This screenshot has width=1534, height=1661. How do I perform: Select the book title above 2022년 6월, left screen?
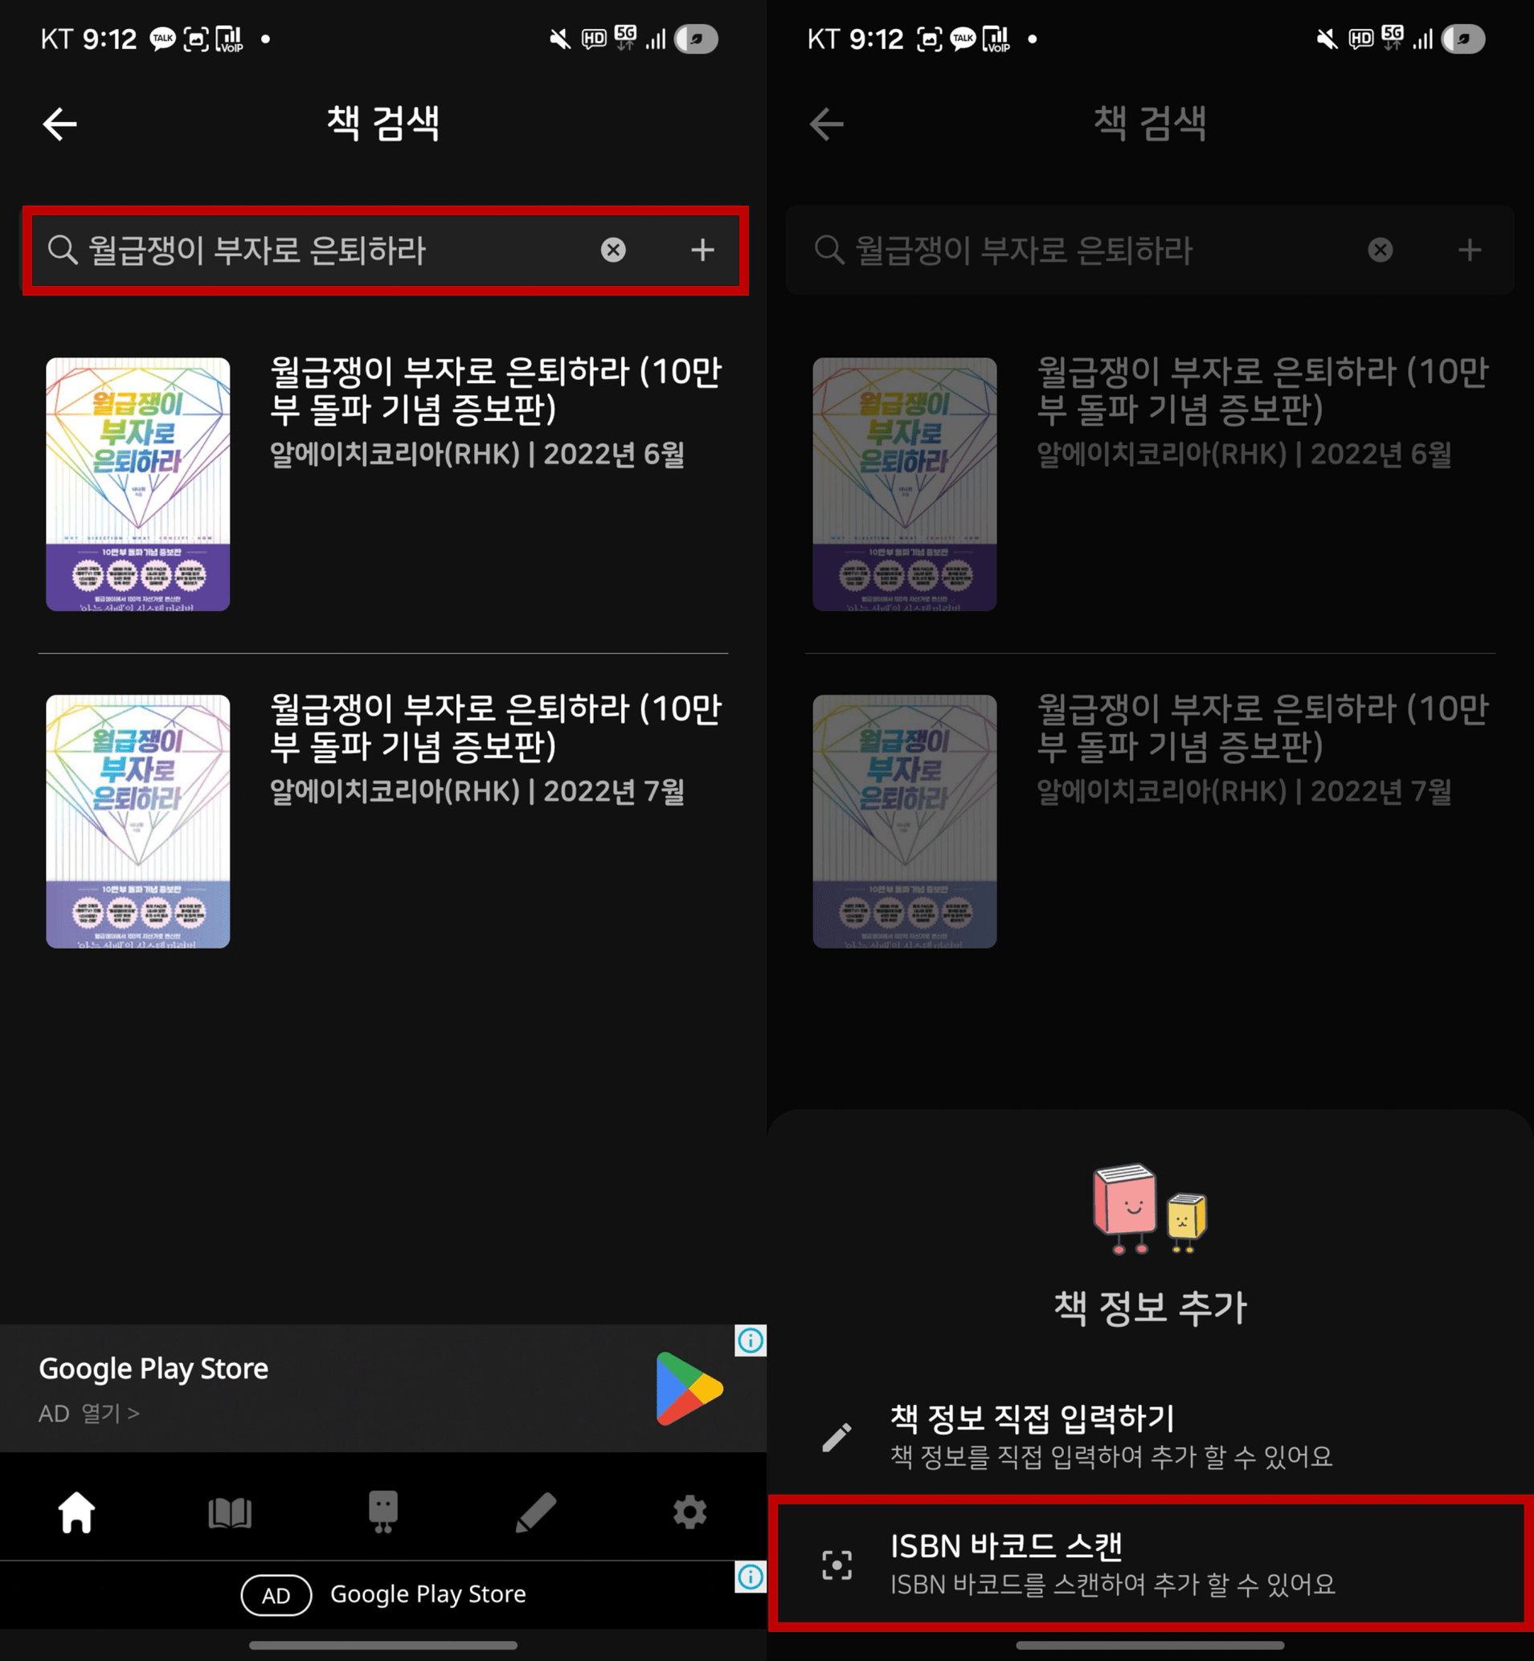(x=496, y=390)
